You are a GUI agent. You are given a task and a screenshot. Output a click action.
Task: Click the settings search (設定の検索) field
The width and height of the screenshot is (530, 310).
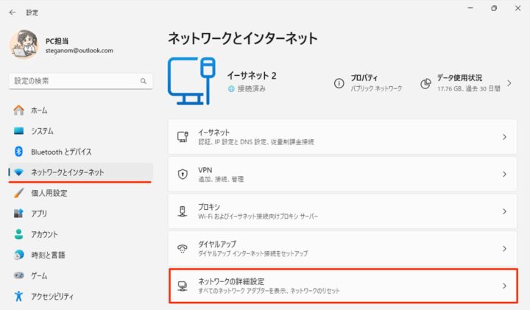click(x=80, y=81)
